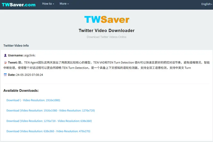Click the username text aigclink
This screenshot has height=142, width=213.
tap(30, 55)
